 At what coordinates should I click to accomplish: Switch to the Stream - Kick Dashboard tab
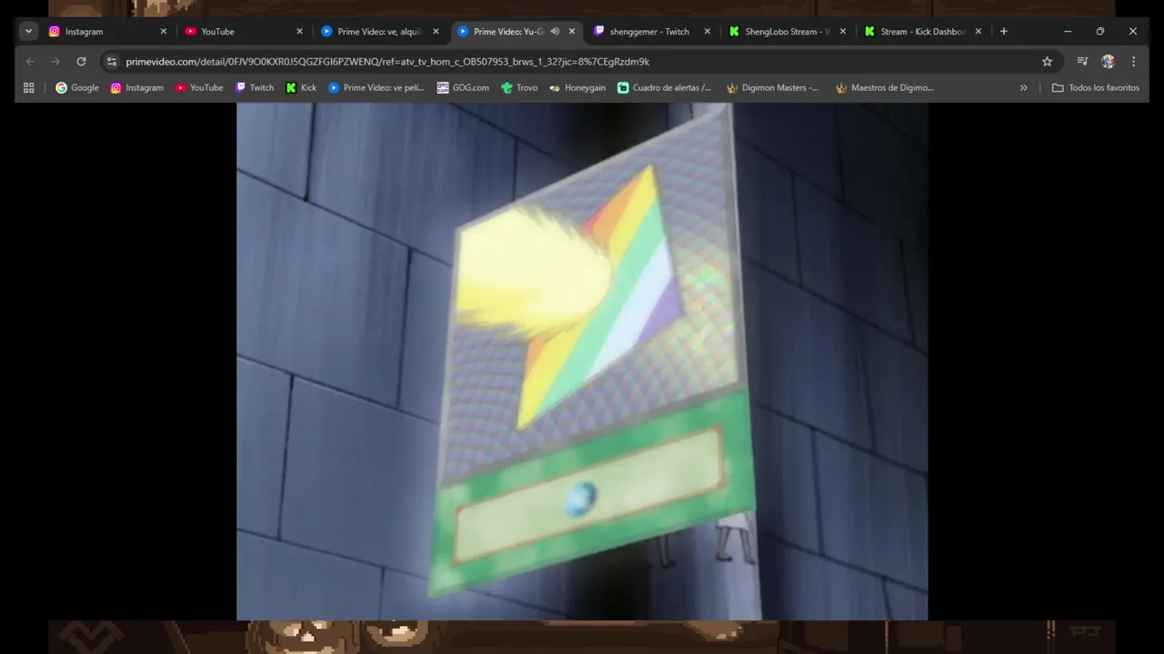pyautogui.click(x=923, y=31)
